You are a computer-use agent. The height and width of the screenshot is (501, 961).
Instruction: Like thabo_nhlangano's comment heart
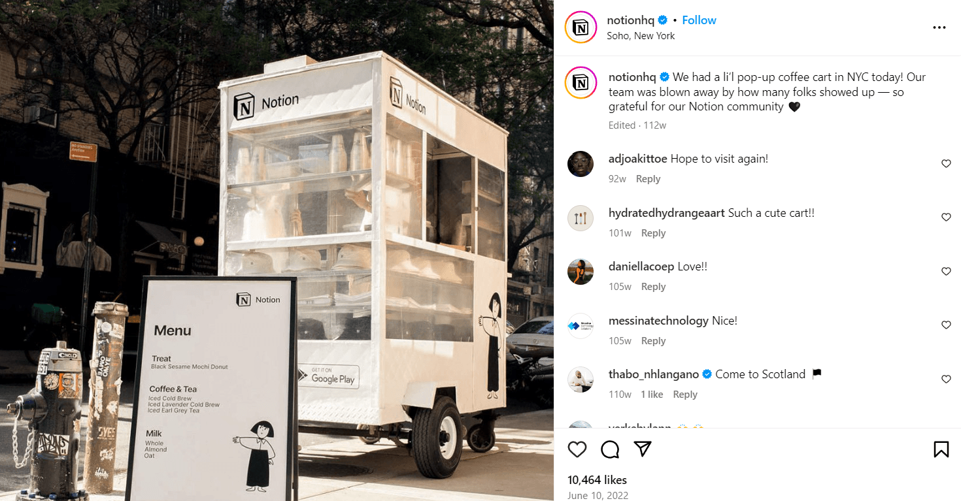[x=946, y=379]
